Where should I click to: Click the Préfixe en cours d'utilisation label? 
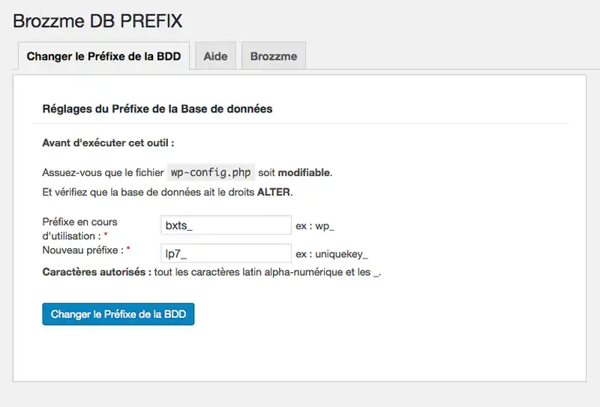(79, 228)
